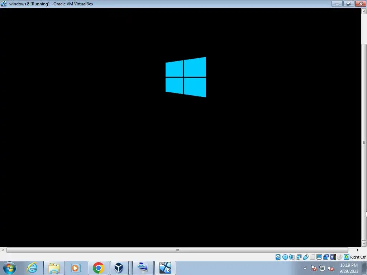Click the hard disk activity status icon
The image size is (367, 275).
[x=278, y=257]
